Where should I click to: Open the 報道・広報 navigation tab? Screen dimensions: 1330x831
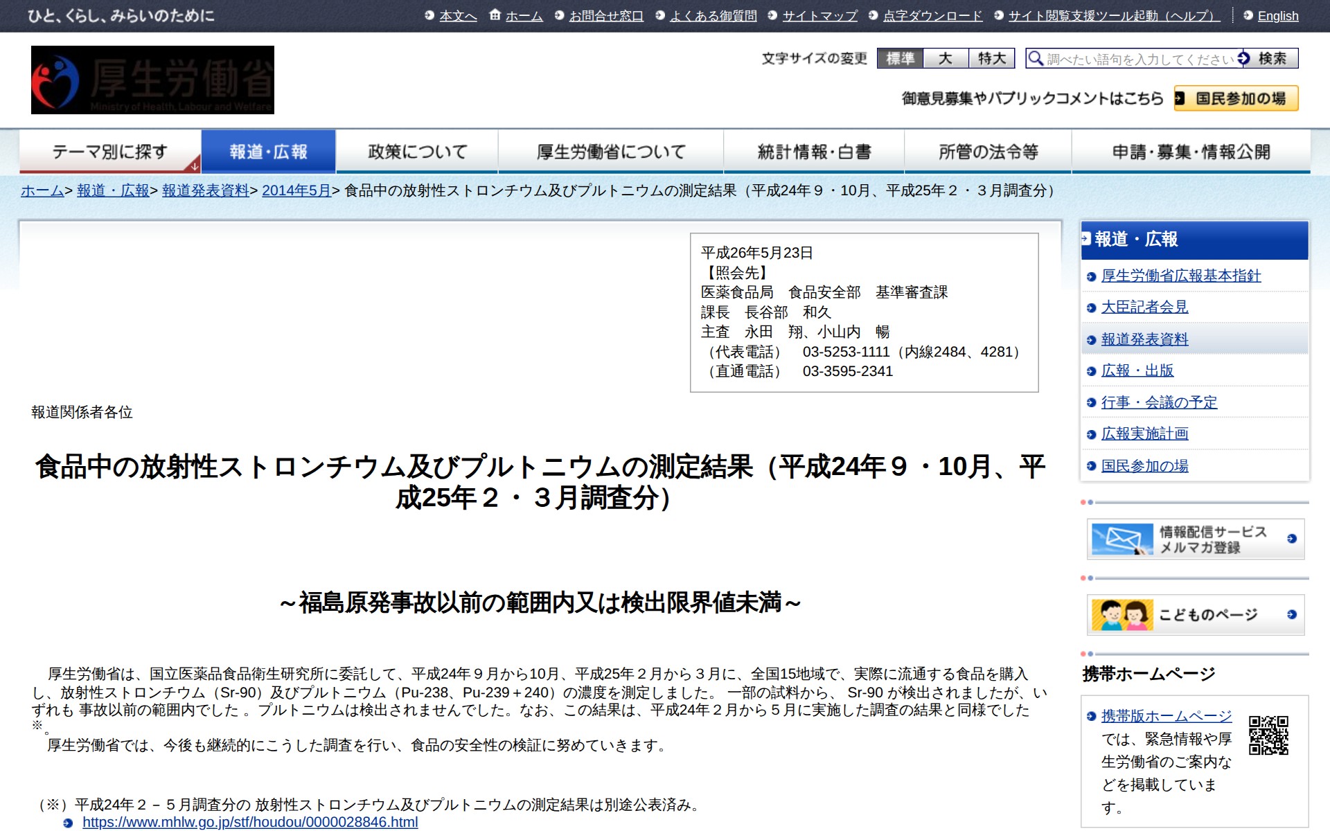(x=268, y=152)
